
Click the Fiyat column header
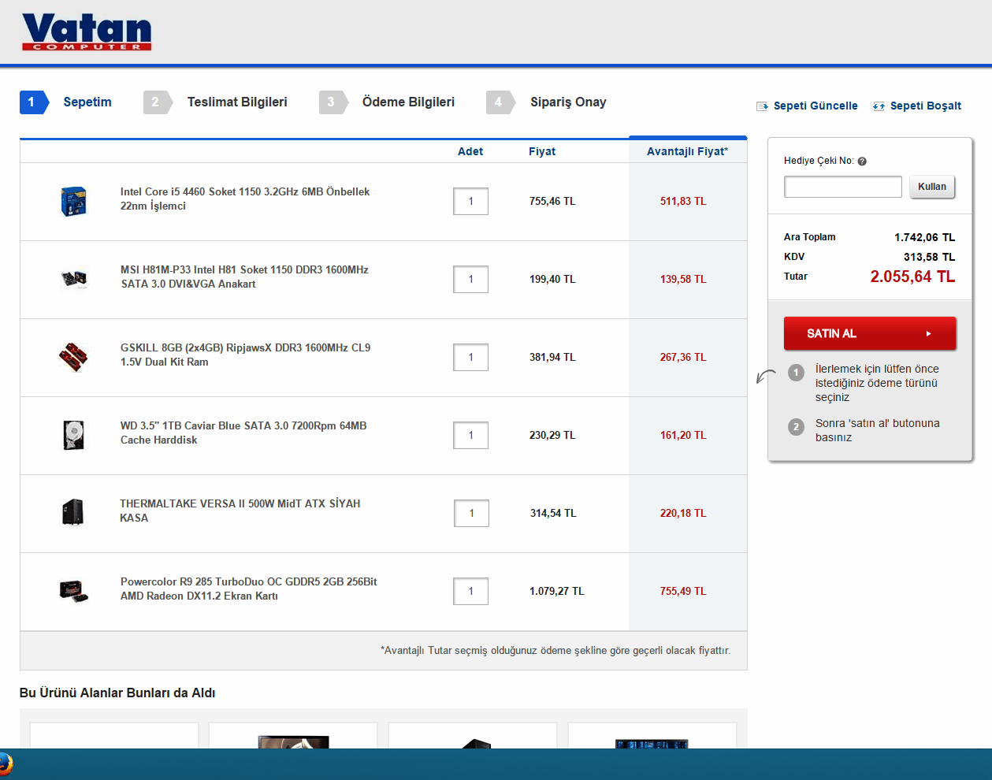pos(542,151)
